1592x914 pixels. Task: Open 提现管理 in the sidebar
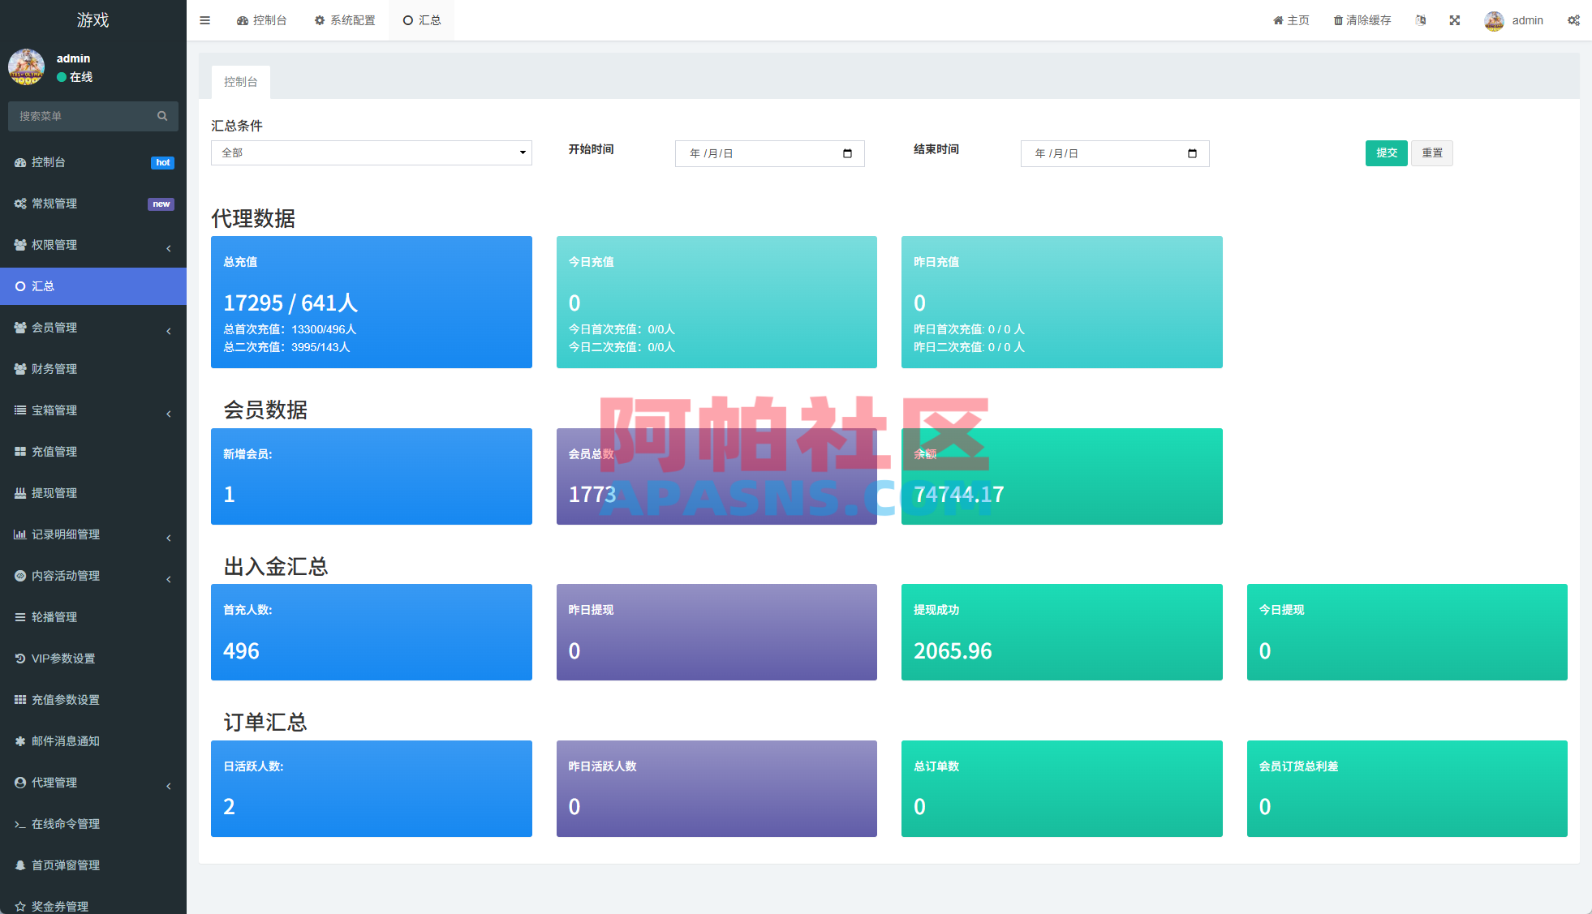click(x=54, y=492)
